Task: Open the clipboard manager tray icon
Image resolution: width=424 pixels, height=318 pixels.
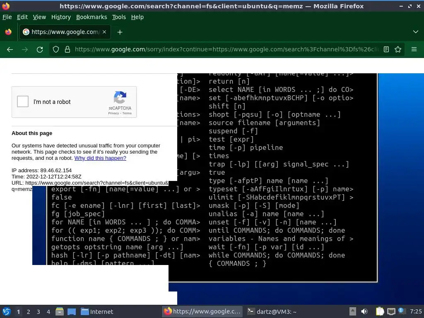Action: [x=380, y=311]
